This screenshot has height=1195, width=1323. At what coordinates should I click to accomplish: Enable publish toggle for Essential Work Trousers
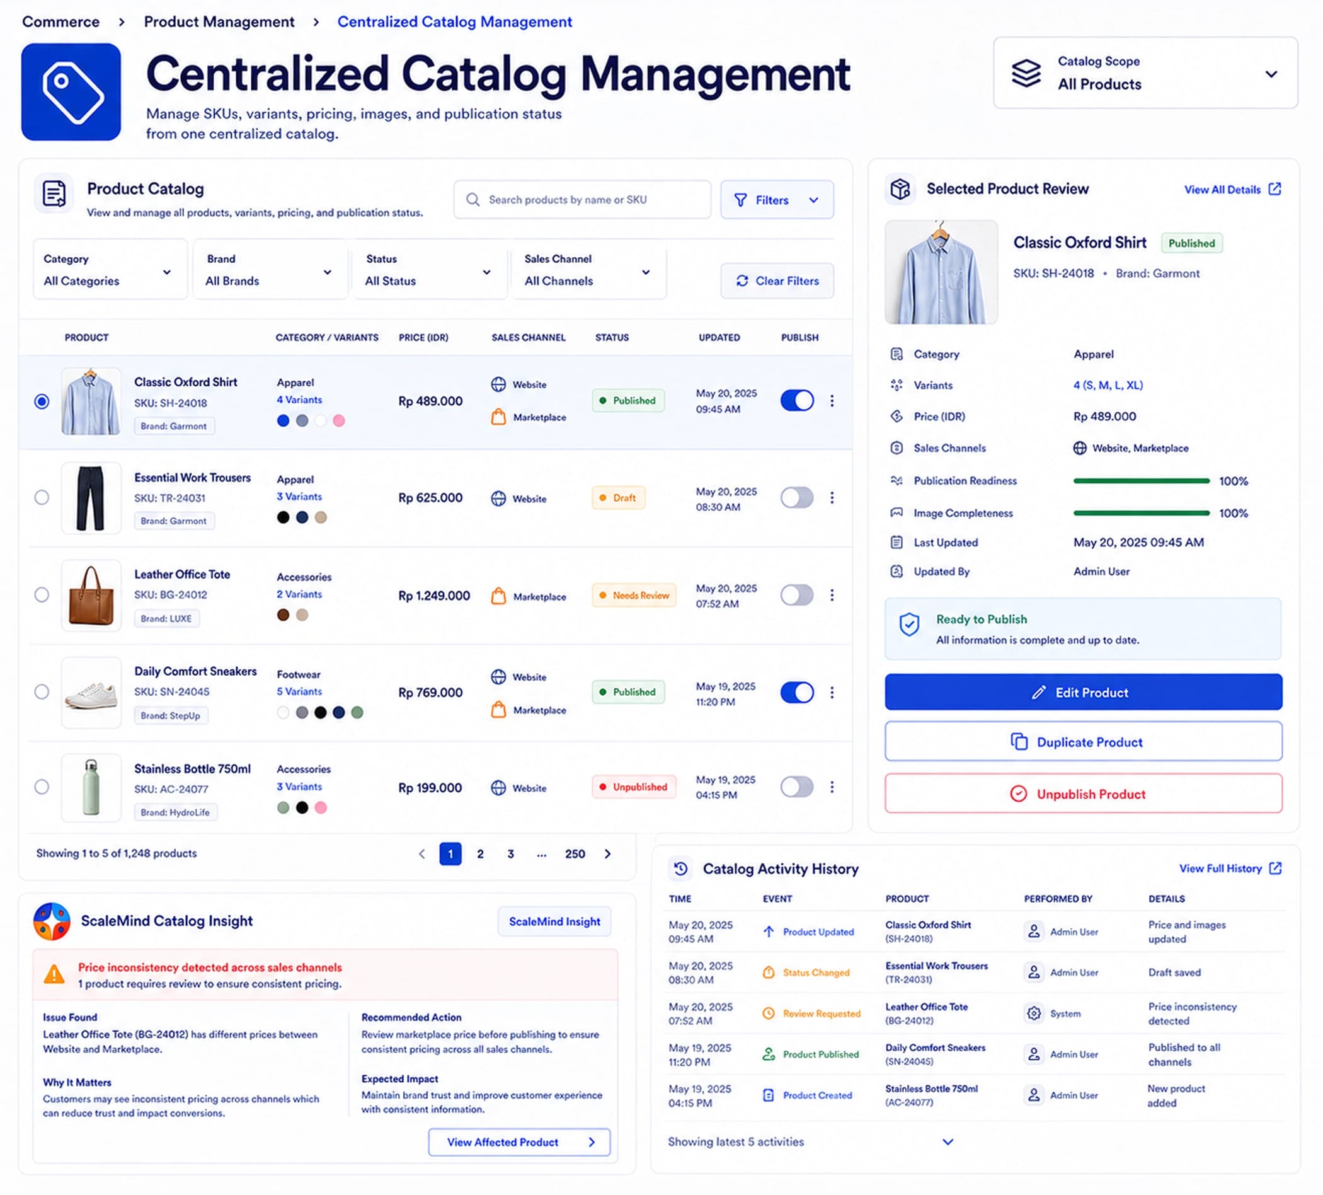pyautogui.click(x=797, y=498)
